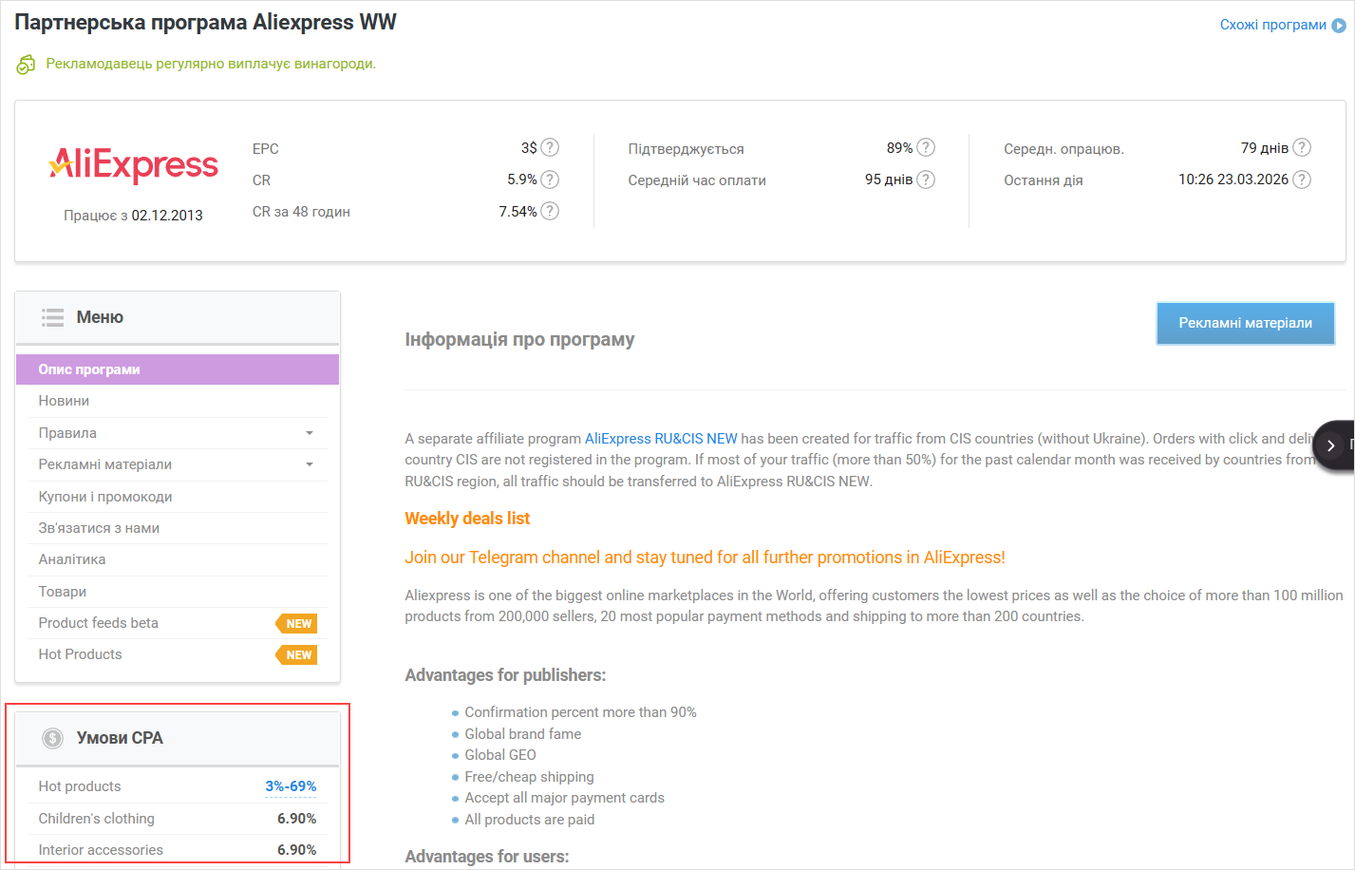Image resolution: width=1355 pixels, height=870 pixels.
Task: Expand the Правила menu dropdown arrow
Action: (x=310, y=433)
